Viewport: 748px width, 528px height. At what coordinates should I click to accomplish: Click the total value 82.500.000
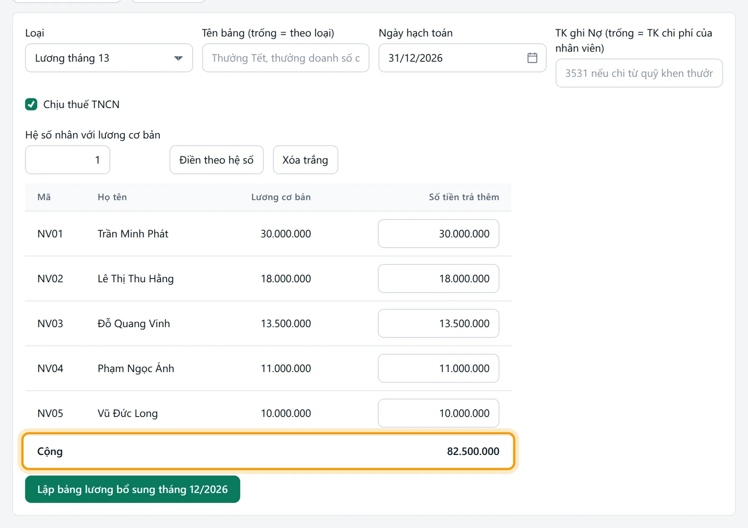click(x=473, y=451)
